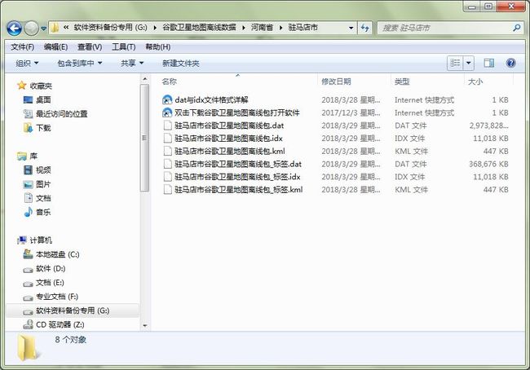
Task: Open drive 软件资料备份专用 (G:) in sidebar
Action: 73,311
